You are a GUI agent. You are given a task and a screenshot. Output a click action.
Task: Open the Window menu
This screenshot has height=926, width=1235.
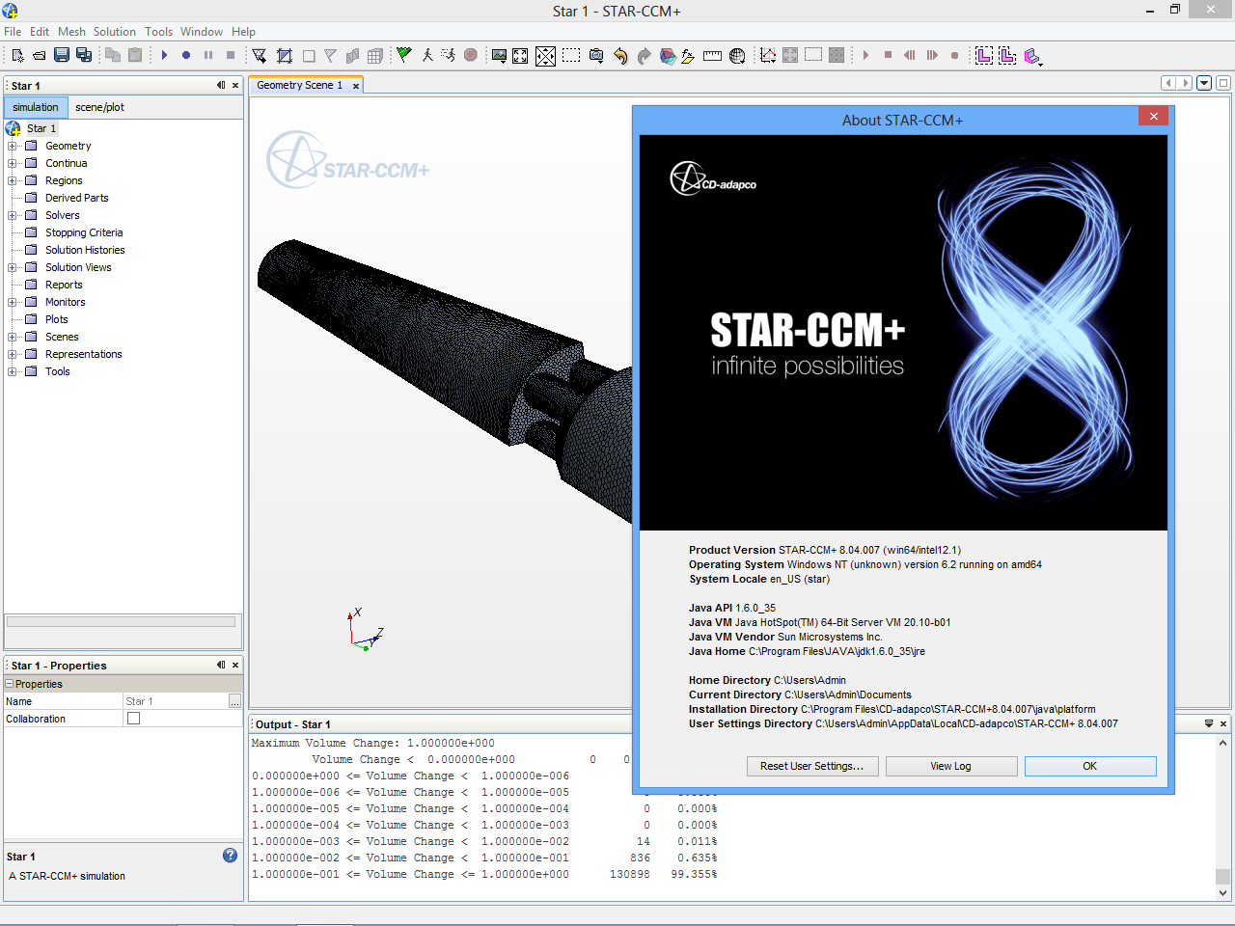(202, 32)
